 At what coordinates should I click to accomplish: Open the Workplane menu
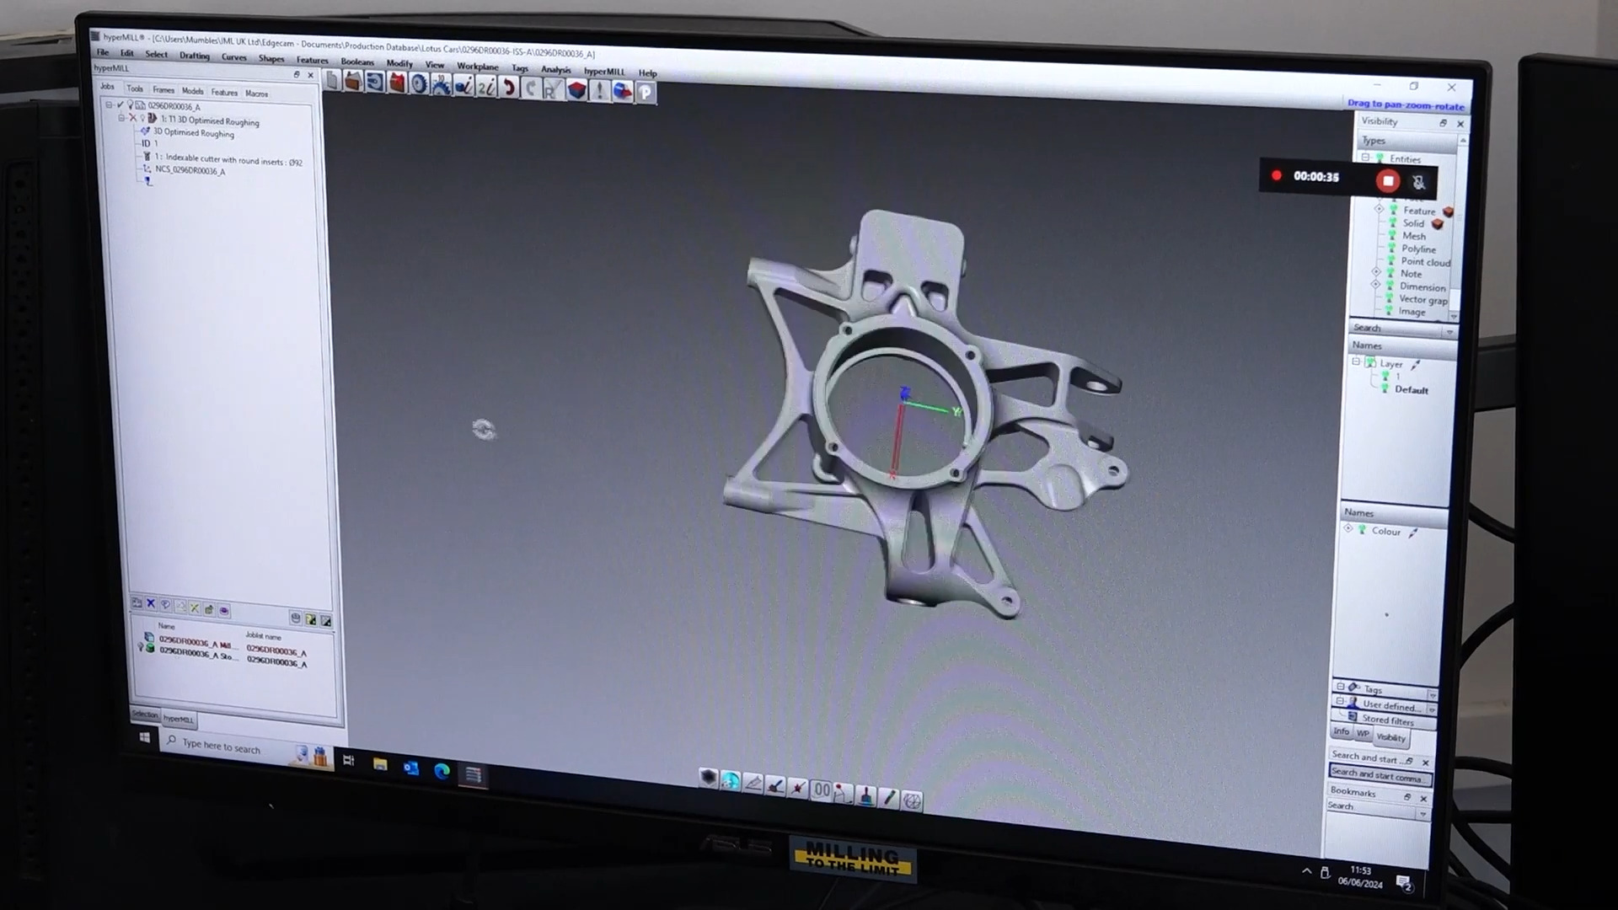pyautogui.click(x=477, y=67)
